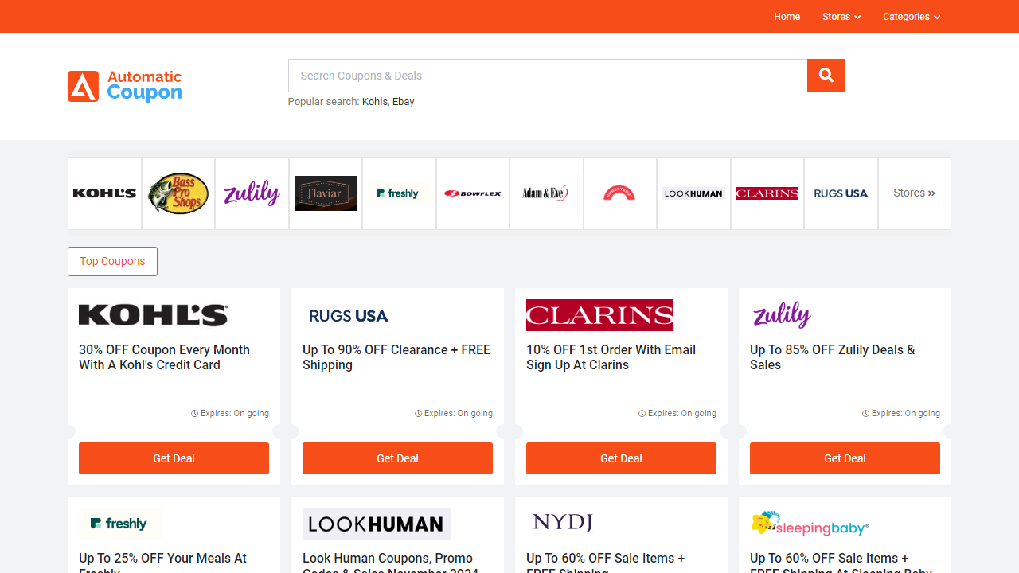
Task: Switch to the Top Coupons tab
Action: click(112, 261)
